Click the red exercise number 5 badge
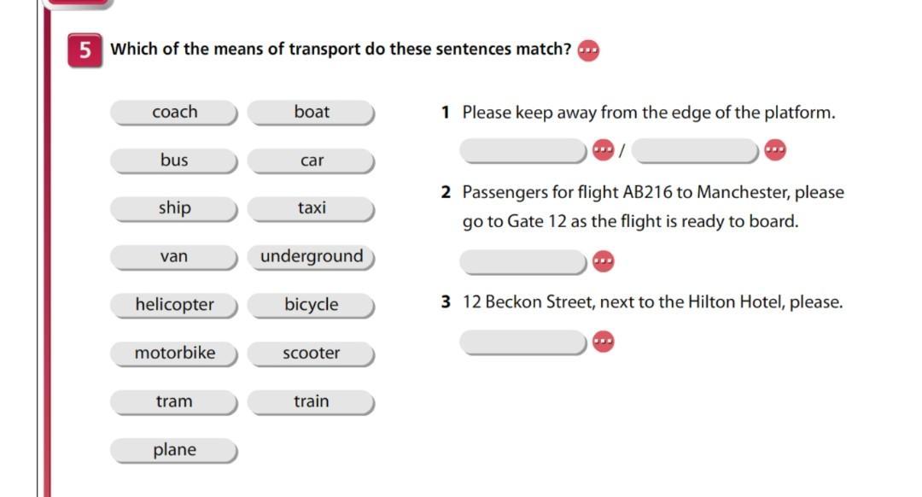922x497 pixels. (85, 50)
